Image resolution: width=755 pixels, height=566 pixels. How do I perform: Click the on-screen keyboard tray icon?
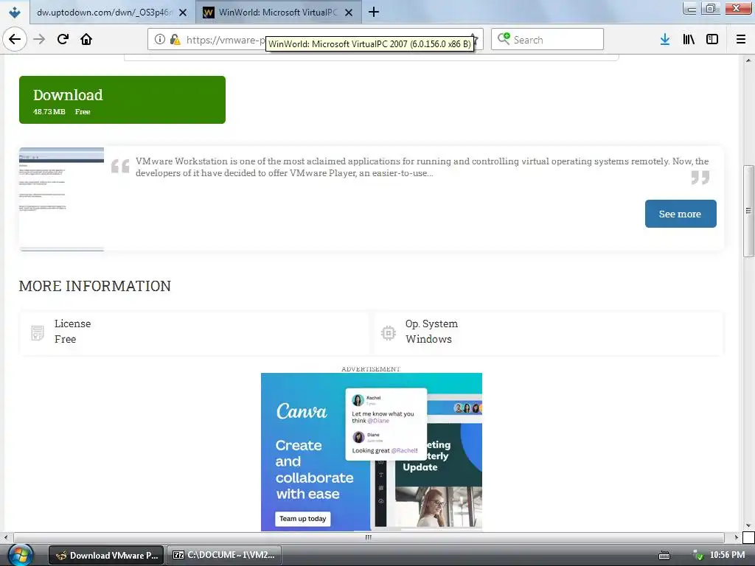(664, 556)
